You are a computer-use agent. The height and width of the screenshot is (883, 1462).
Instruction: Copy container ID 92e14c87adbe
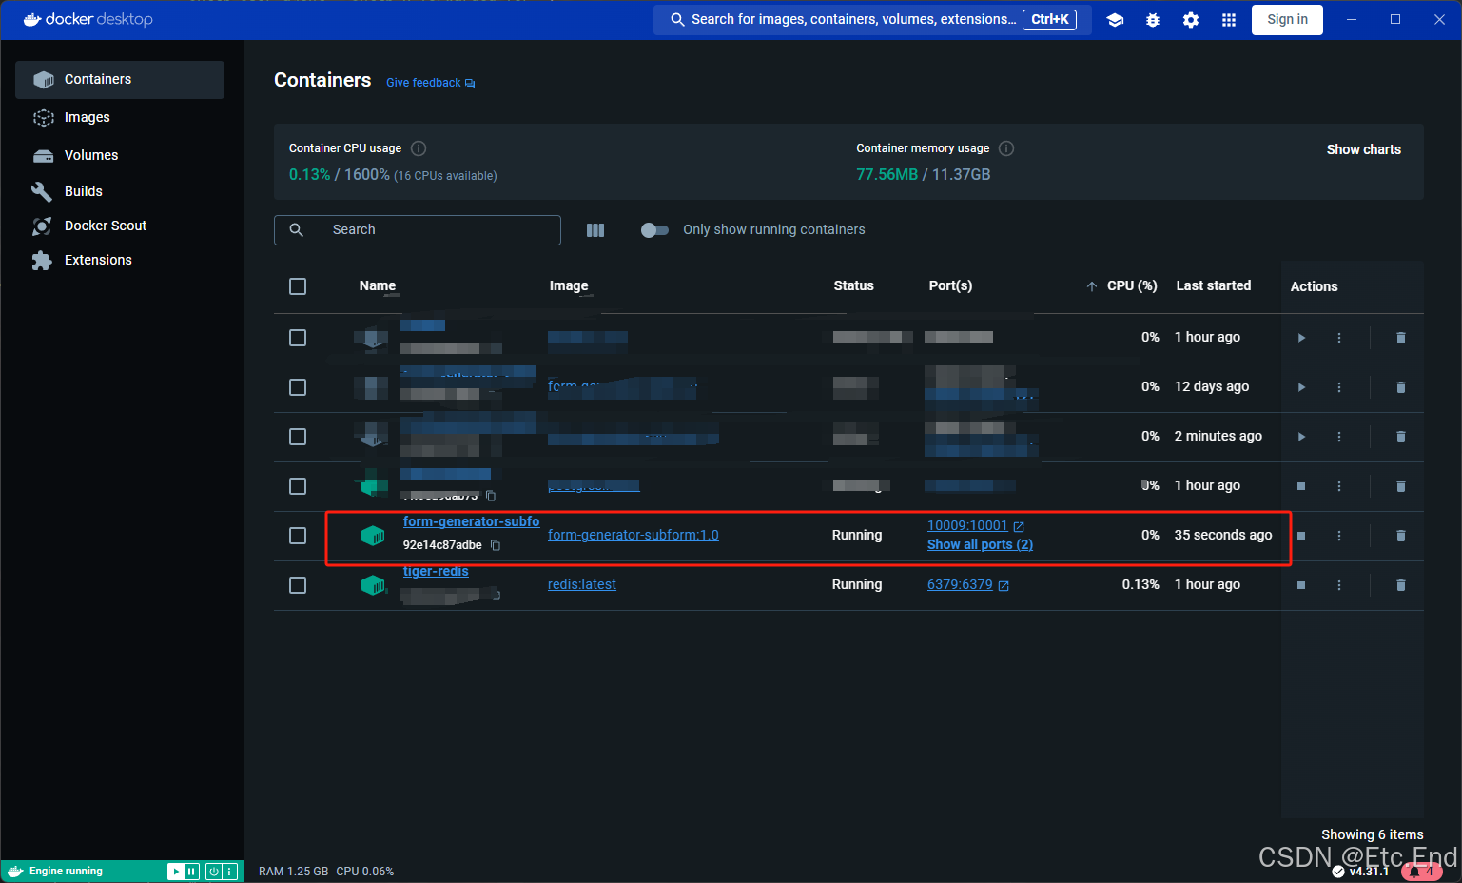496,545
